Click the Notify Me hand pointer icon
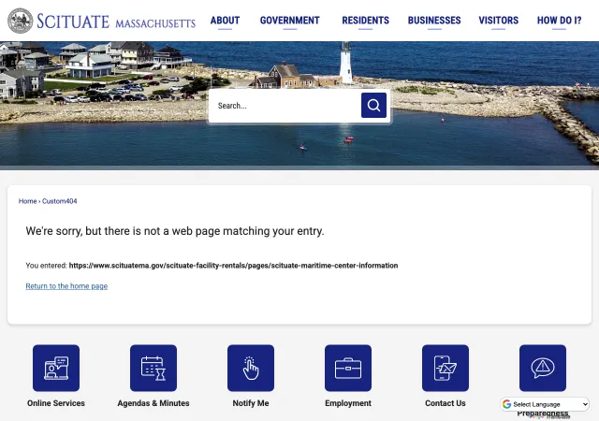Viewport: 599px width, 421px height. pyautogui.click(x=251, y=368)
